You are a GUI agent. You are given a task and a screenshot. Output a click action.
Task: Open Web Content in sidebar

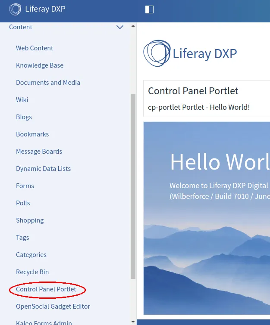click(35, 48)
